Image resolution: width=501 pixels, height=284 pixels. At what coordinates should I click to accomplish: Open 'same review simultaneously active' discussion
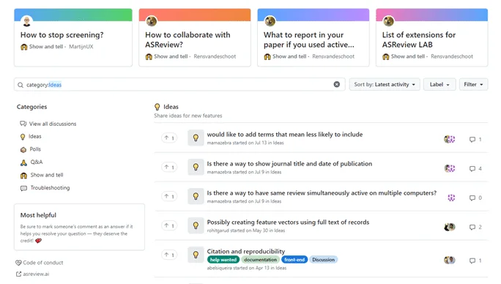coord(322,193)
